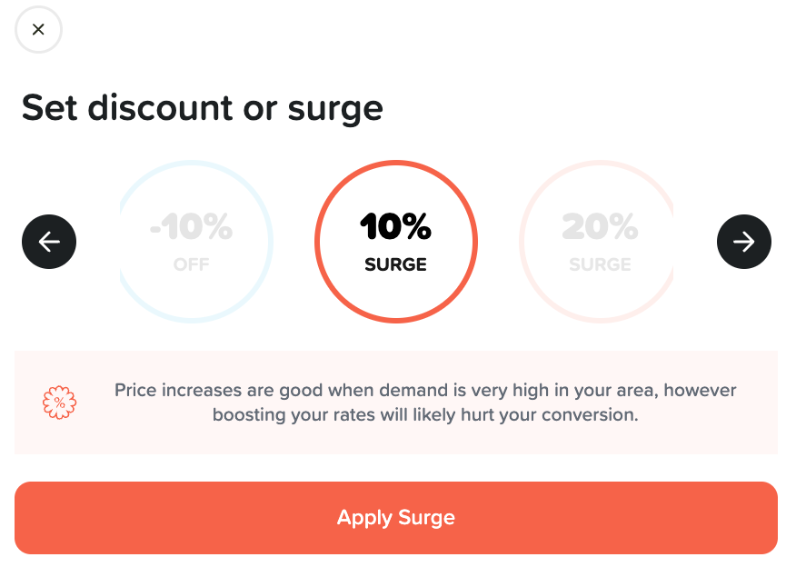Click the black "SURGE" label under 10%
This screenshot has width=796, height=567.
tap(395, 265)
